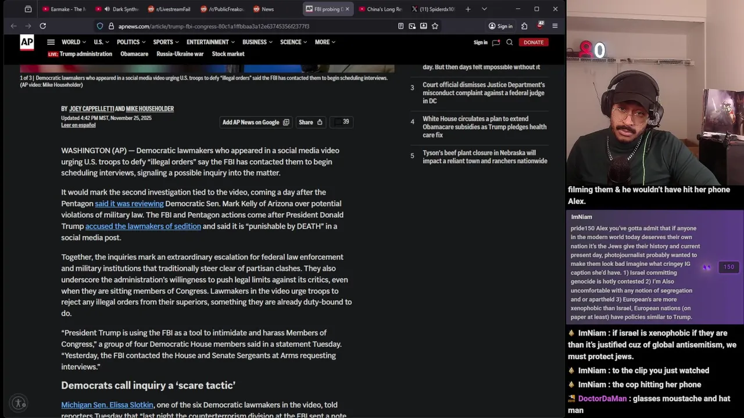Reload the AP News page

point(42,26)
